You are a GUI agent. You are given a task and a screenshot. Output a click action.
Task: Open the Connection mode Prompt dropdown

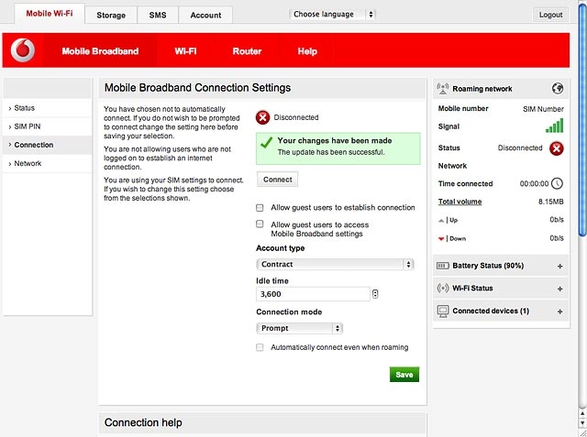(x=300, y=328)
